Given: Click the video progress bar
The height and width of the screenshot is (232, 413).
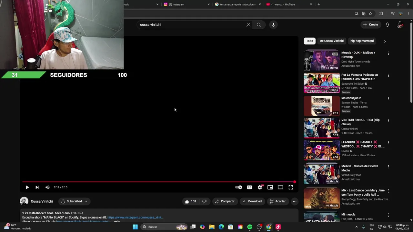Looking at the screenshot, I should pos(158,182).
